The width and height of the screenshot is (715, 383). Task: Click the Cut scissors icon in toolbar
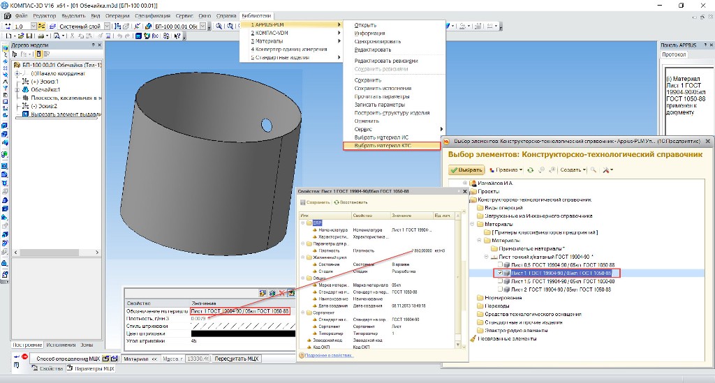click(x=72, y=36)
